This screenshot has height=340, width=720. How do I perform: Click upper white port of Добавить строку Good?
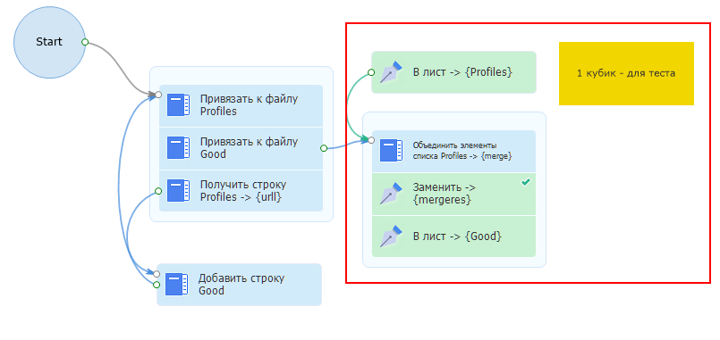[x=157, y=274]
